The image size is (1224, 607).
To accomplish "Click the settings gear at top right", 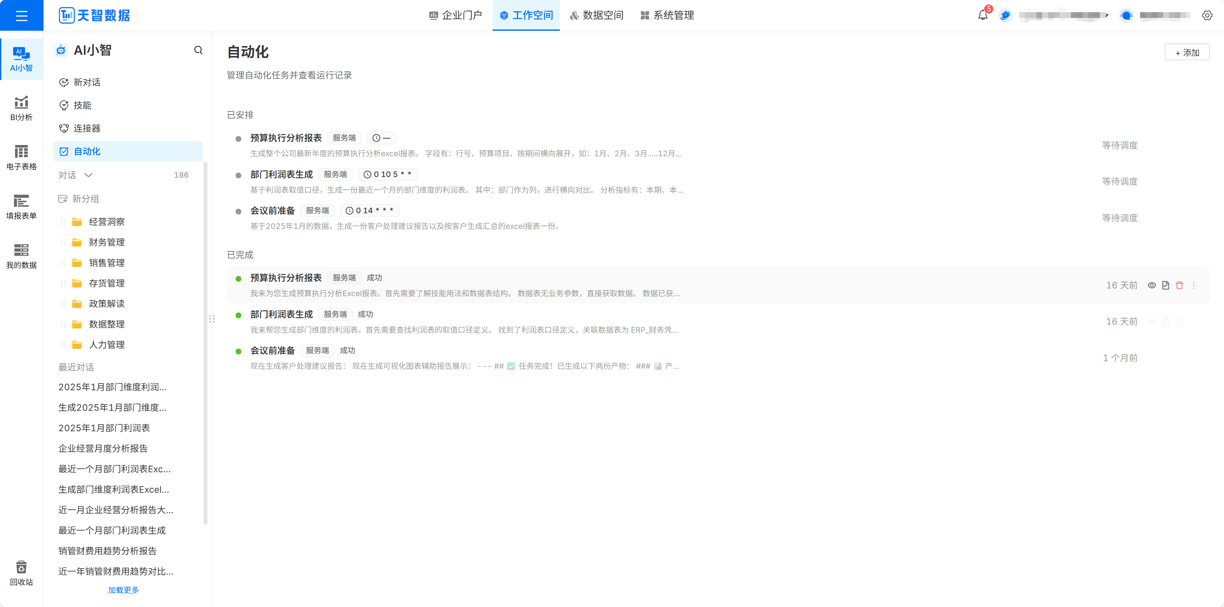I will [1207, 15].
